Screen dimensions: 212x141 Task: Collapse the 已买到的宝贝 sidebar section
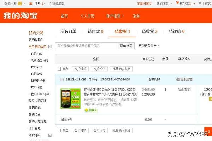pyautogui.click(x=50, y=47)
